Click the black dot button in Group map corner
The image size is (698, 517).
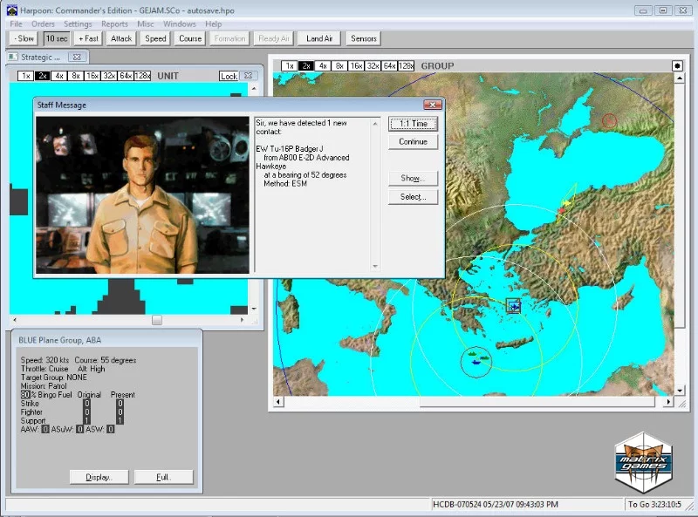point(677,66)
